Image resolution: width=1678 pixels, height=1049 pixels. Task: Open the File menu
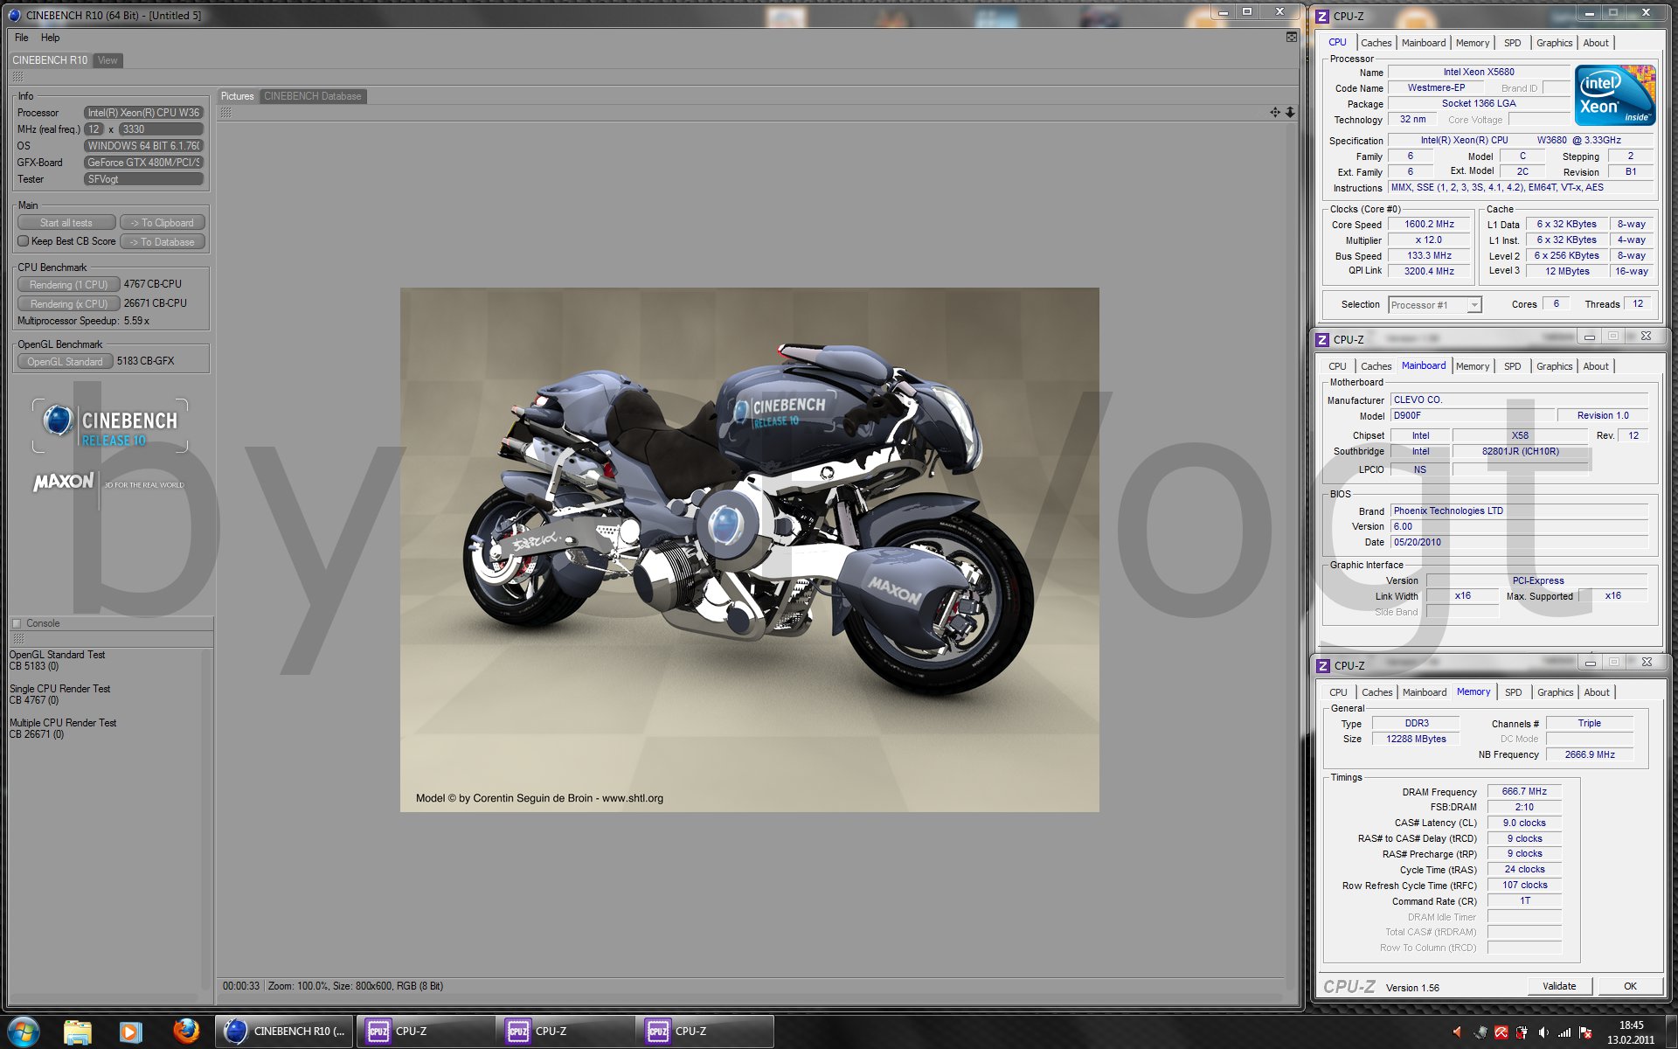[22, 38]
